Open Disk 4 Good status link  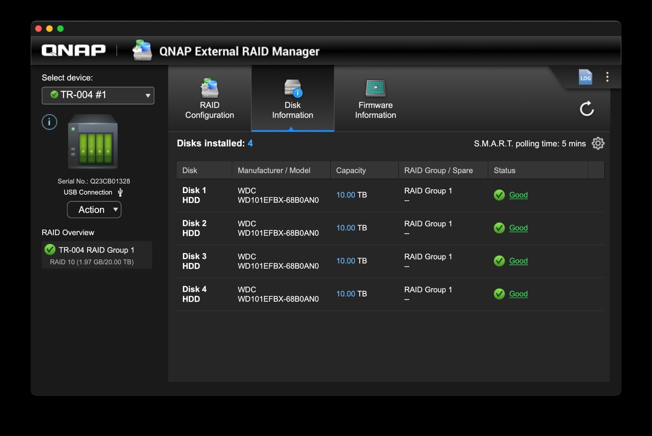click(518, 294)
